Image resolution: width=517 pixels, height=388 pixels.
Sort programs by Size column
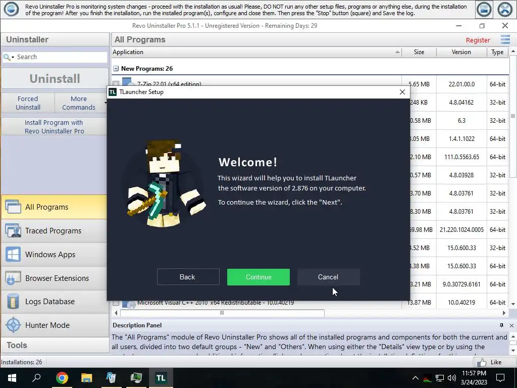pyautogui.click(x=419, y=52)
